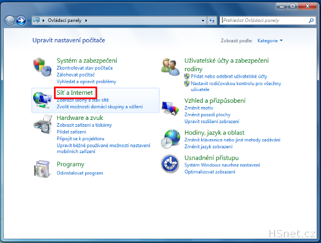Viewport: 321px width, 243px height.
Task: Open Hardware a zvuk category
Action: click(80, 118)
